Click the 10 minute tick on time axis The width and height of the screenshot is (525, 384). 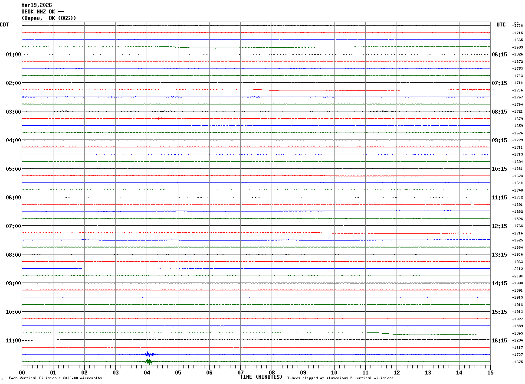334,372
